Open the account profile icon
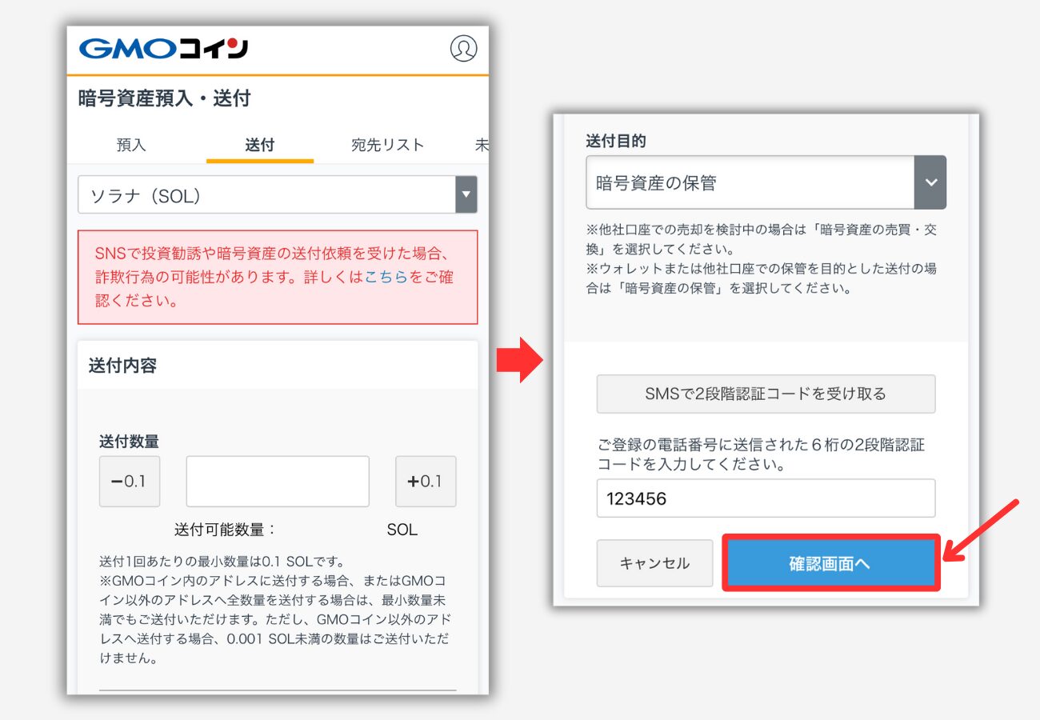1040x720 pixels. (x=463, y=49)
